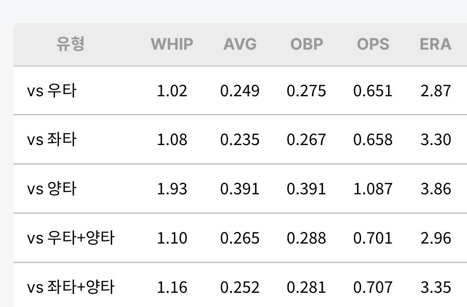Select AVG value 0.265 in vs 우타+양타 row
467x307 pixels.
[x=240, y=238]
